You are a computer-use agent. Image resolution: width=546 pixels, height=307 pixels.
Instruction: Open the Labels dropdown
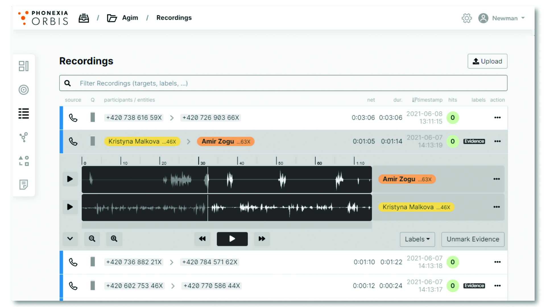click(417, 239)
